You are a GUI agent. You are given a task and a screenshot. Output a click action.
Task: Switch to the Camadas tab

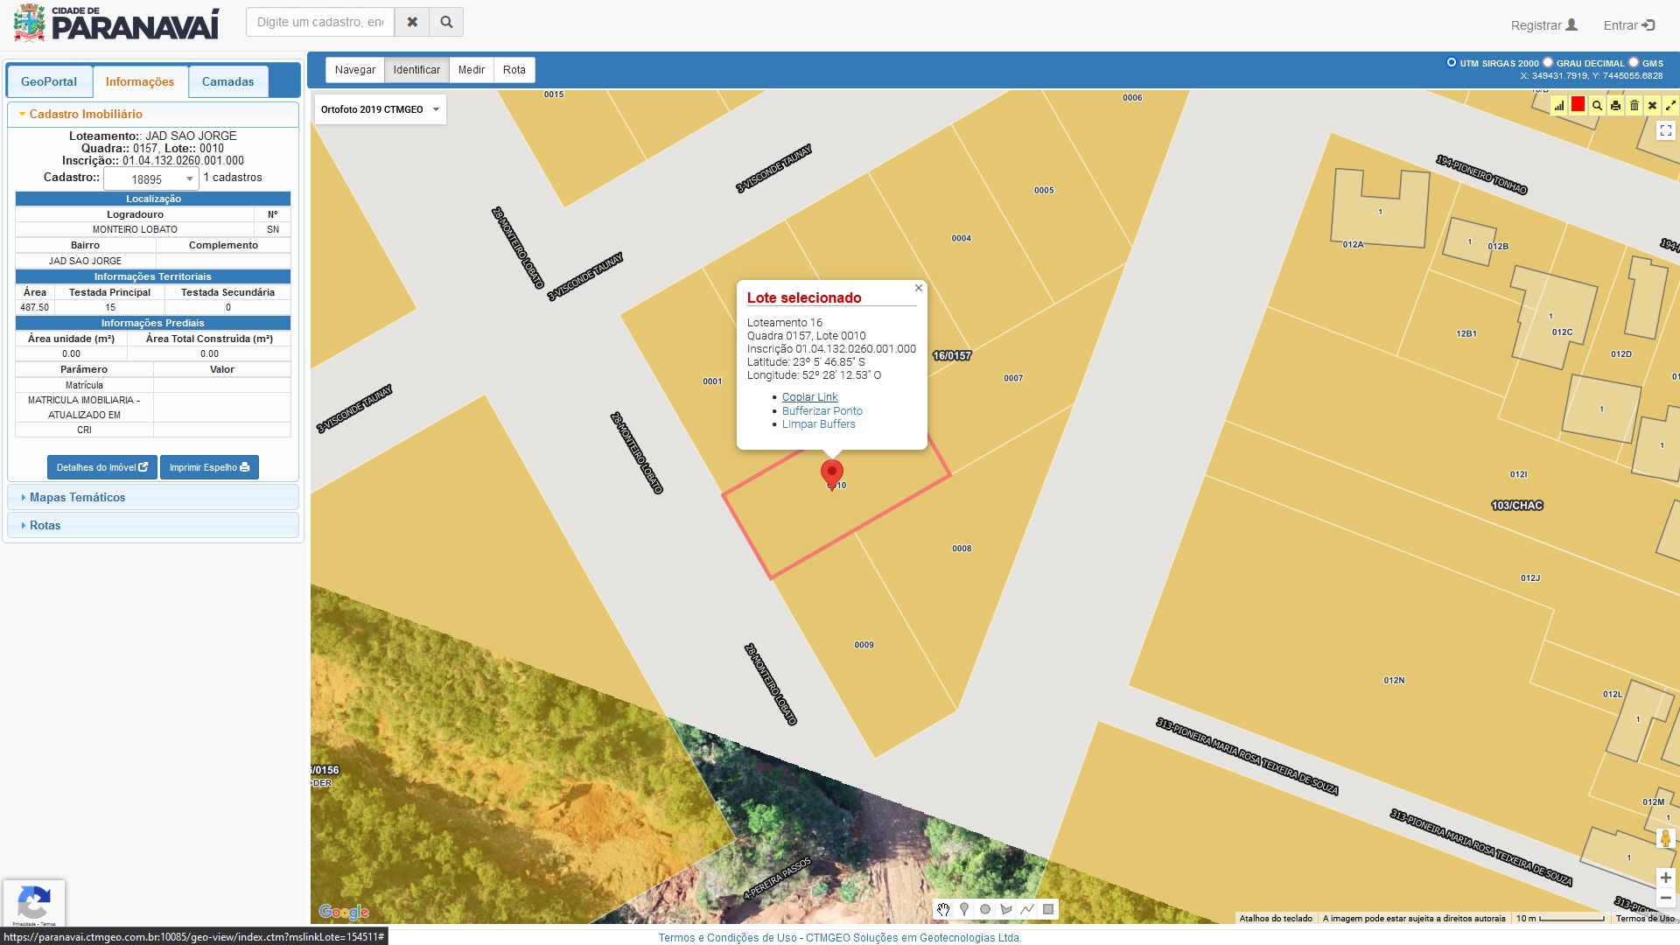tap(228, 81)
